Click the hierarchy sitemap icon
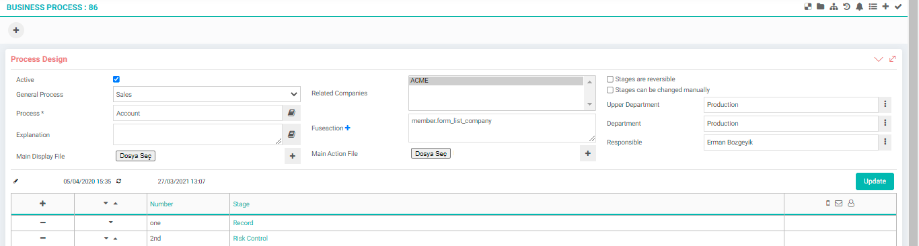The height and width of the screenshot is (246, 919). click(x=834, y=7)
